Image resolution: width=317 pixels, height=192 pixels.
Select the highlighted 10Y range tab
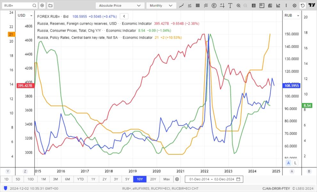[140, 179]
